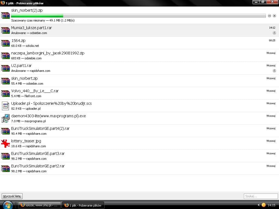Click the 7.0 MB — maxprograms.pl details
Screen dimensions: 279x209
(28, 121)
